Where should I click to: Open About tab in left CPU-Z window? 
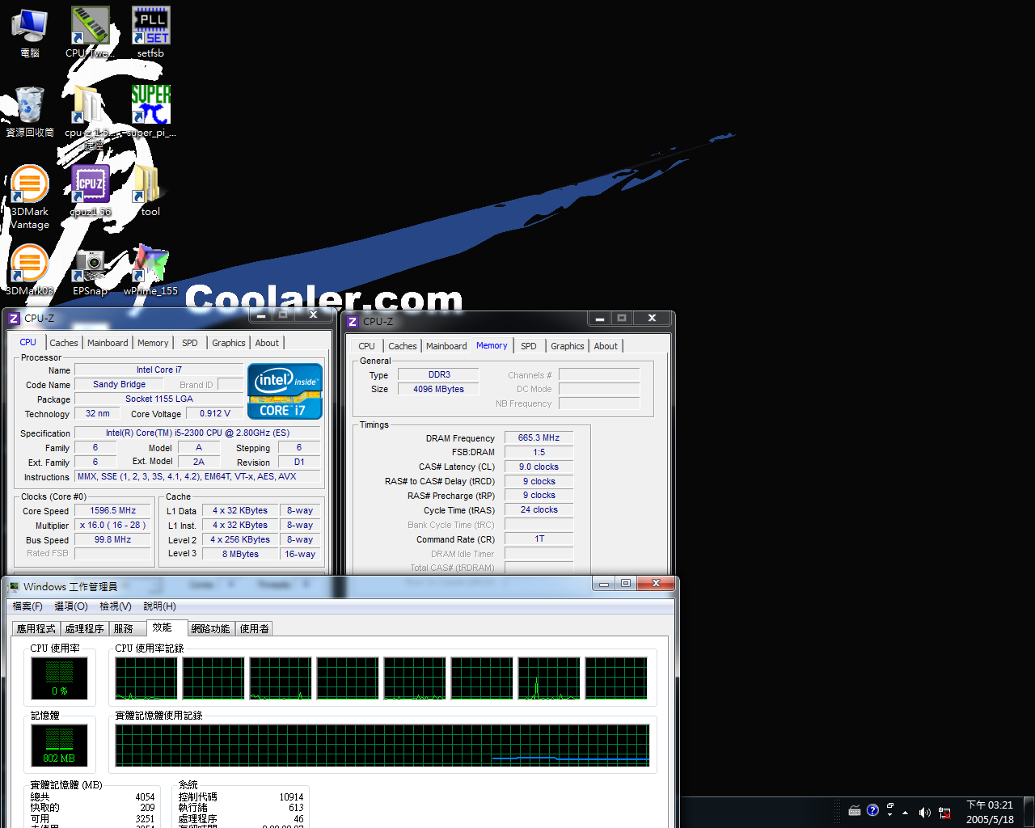pyautogui.click(x=267, y=343)
